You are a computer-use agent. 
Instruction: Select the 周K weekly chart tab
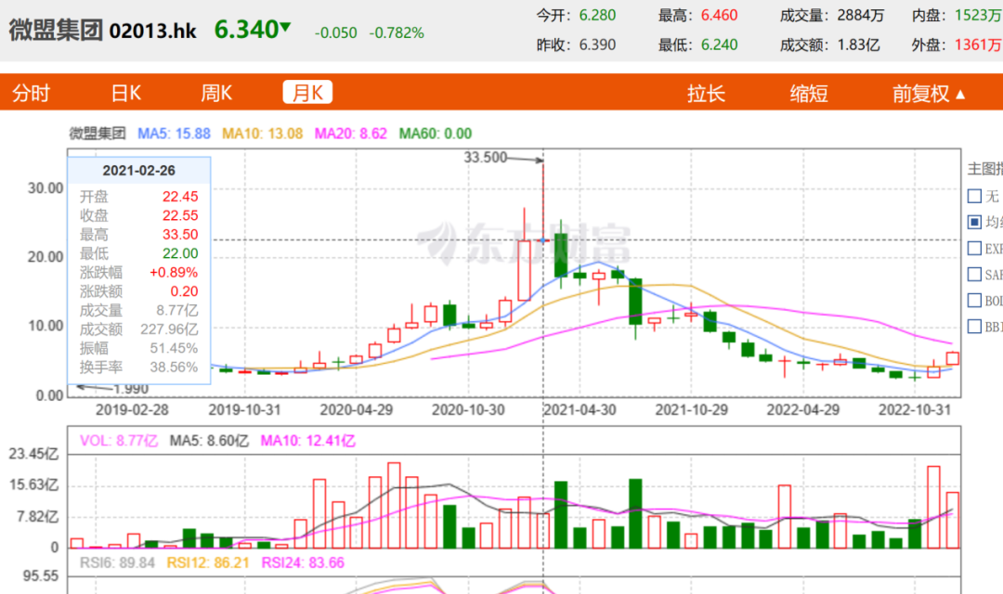pyautogui.click(x=216, y=93)
